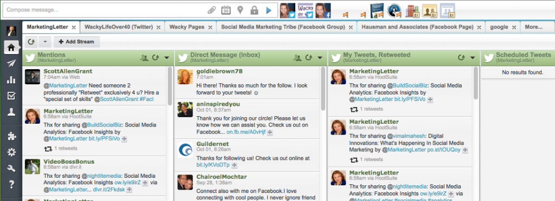The image size is (555, 201).
Task: Open dropdown arrow beside refresh button
Action: [44, 42]
